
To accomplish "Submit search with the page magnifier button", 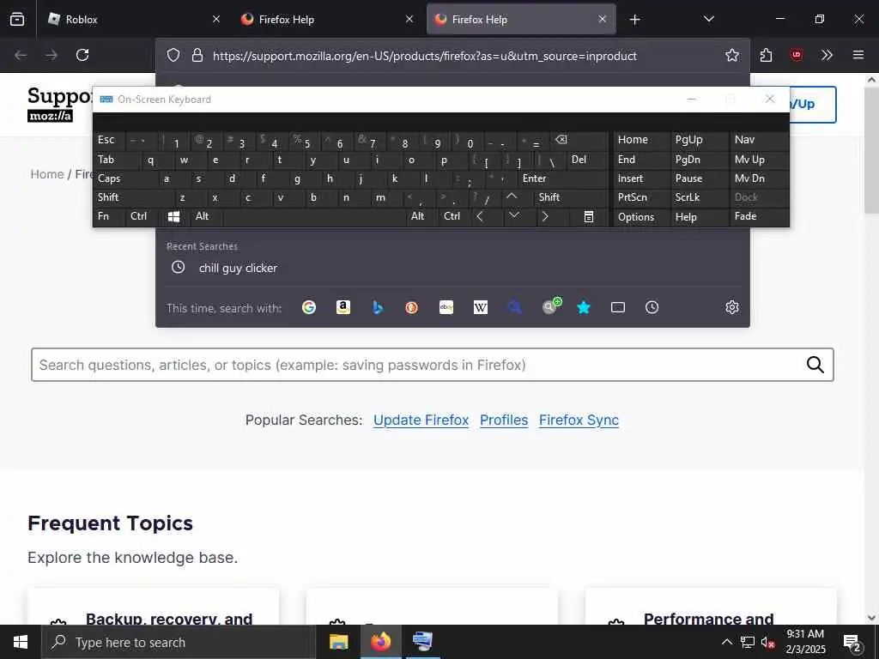I will 815,365.
